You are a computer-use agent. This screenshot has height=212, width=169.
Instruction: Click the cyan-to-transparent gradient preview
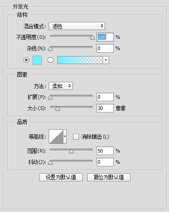coord(80,60)
